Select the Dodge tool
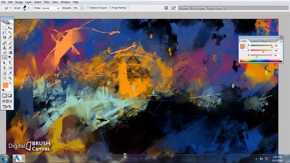Screen dimensions: 290x163 pos(10,58)
